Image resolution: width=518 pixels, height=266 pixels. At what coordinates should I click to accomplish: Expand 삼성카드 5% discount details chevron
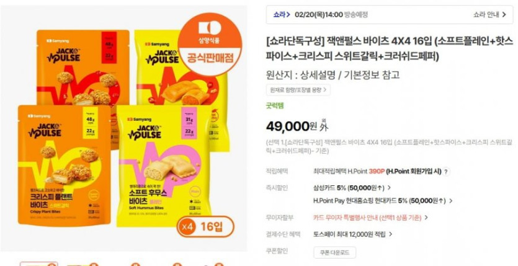click(x=389, y=188)
